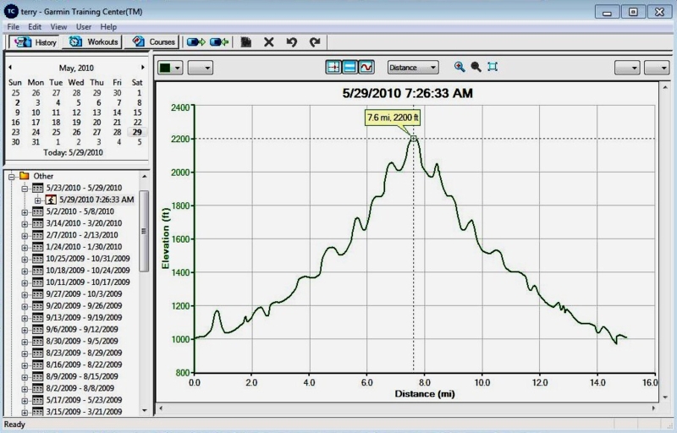Click the Undo arrow icon

[x=292, y=41]
